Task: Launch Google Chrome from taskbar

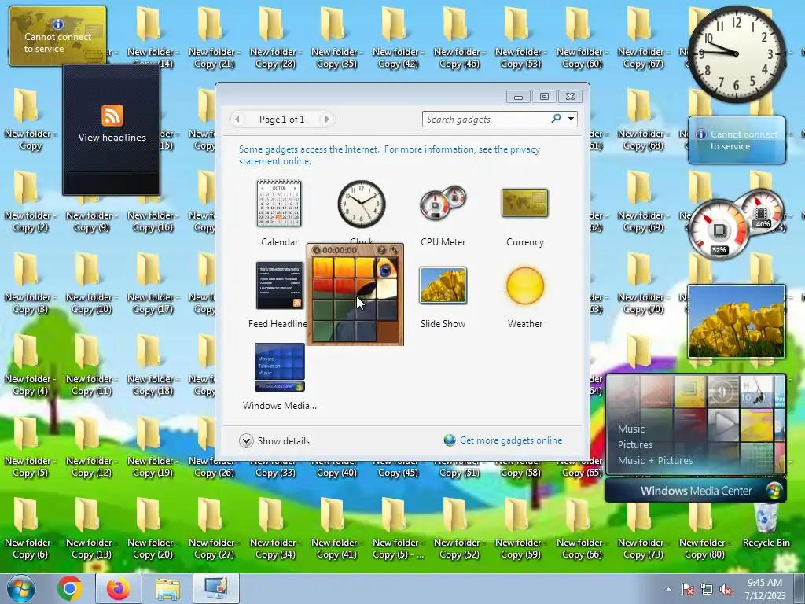Action: tap(70, 588)
